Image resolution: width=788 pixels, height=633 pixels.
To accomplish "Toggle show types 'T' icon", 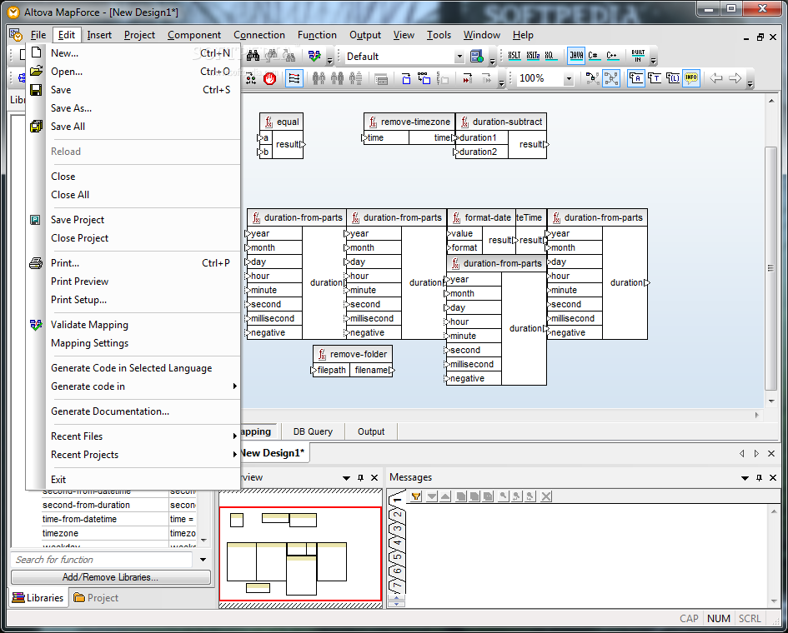I will 655,78.
